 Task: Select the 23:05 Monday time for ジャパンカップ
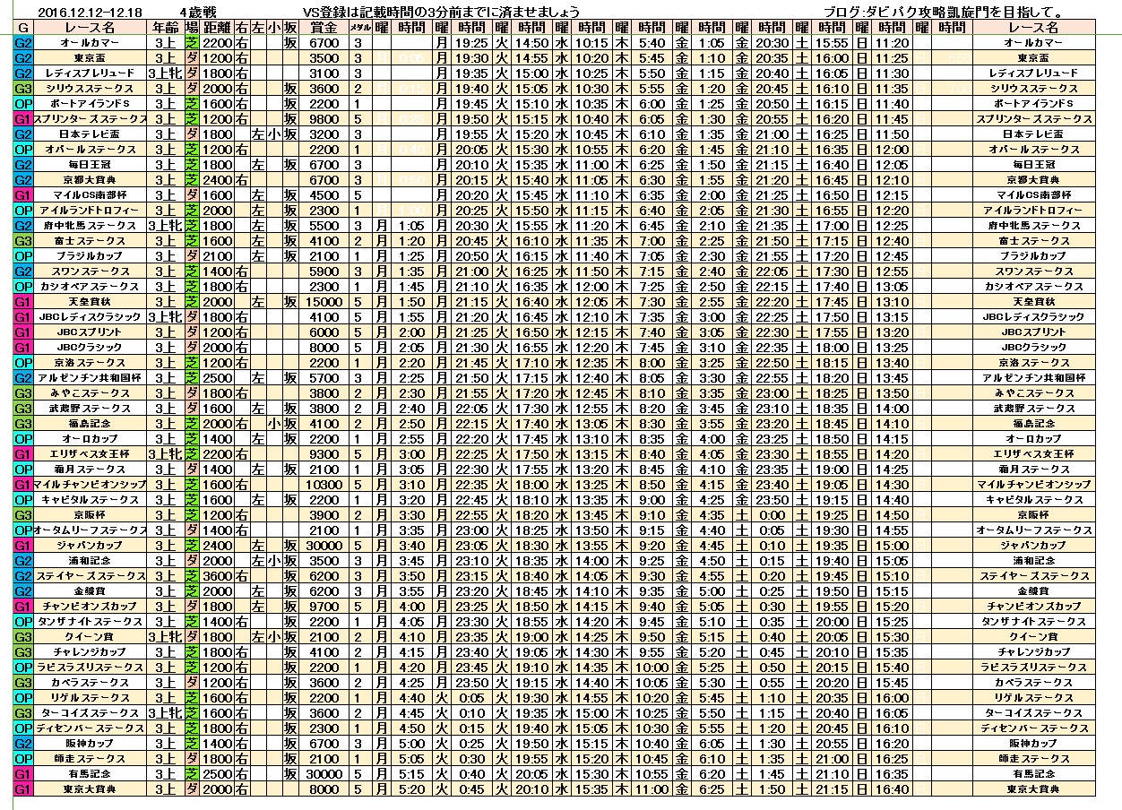pos(471,545)
